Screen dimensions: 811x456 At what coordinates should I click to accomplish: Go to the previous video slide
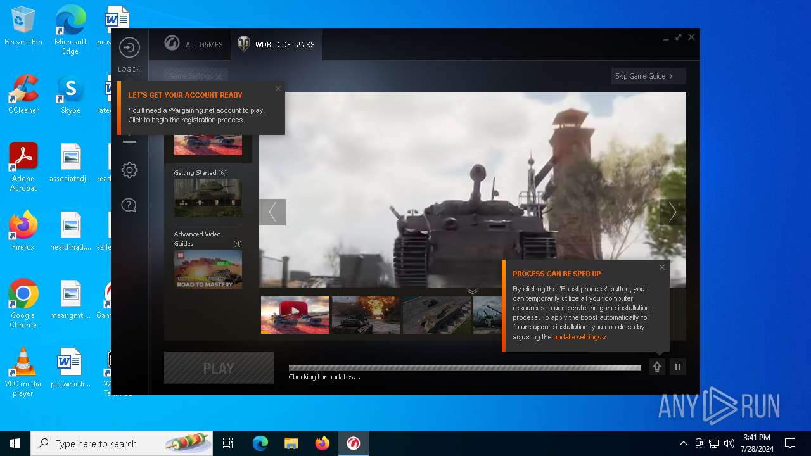coord(272,212)
